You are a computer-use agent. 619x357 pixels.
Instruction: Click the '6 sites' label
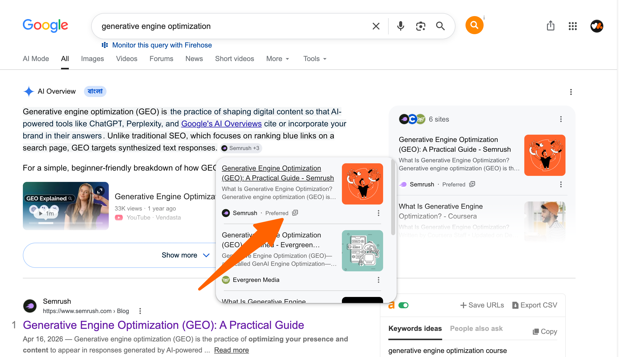pos(439,119)
